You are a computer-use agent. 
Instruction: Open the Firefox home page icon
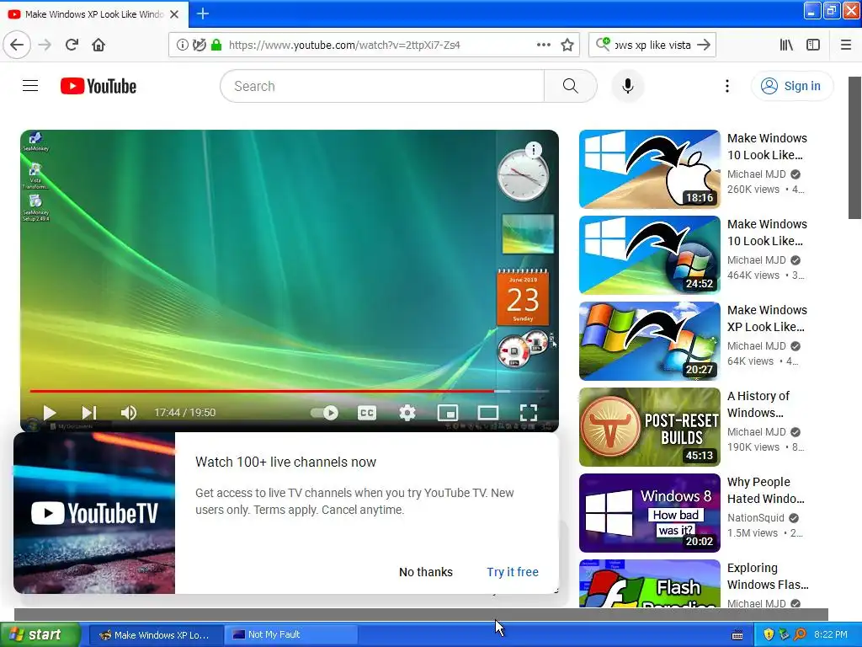click(x=98, y=45)
